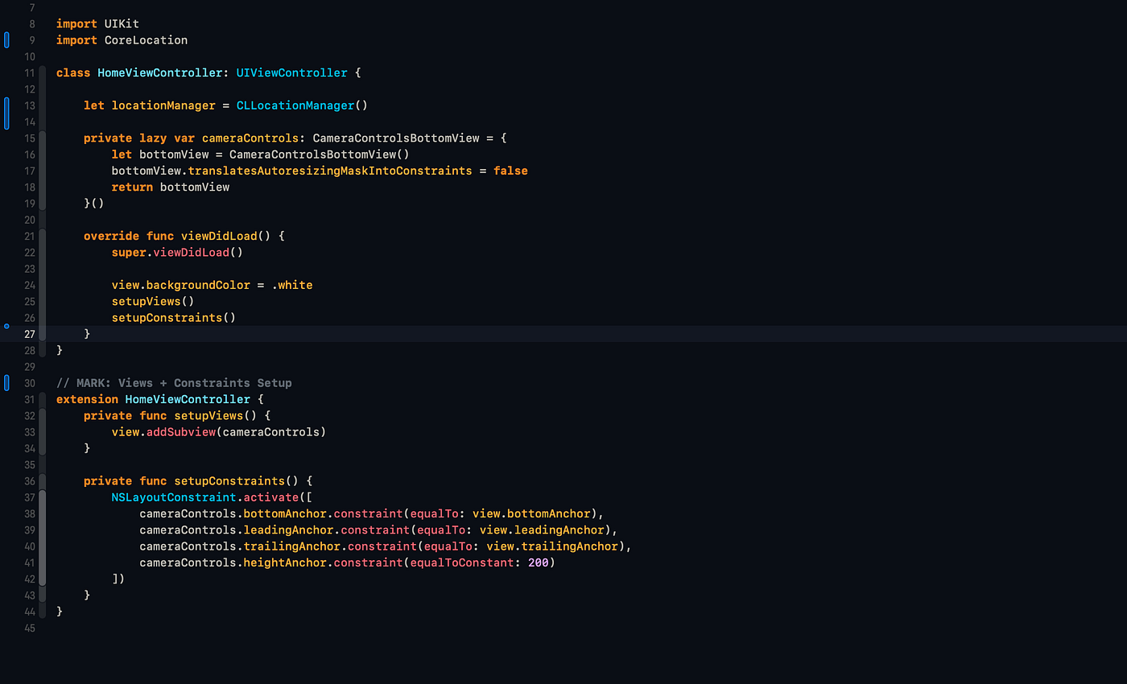This screenshot has height=684, width=1127.
Task: Click the false keyword on line 17
Action: [x=510, y=170]
